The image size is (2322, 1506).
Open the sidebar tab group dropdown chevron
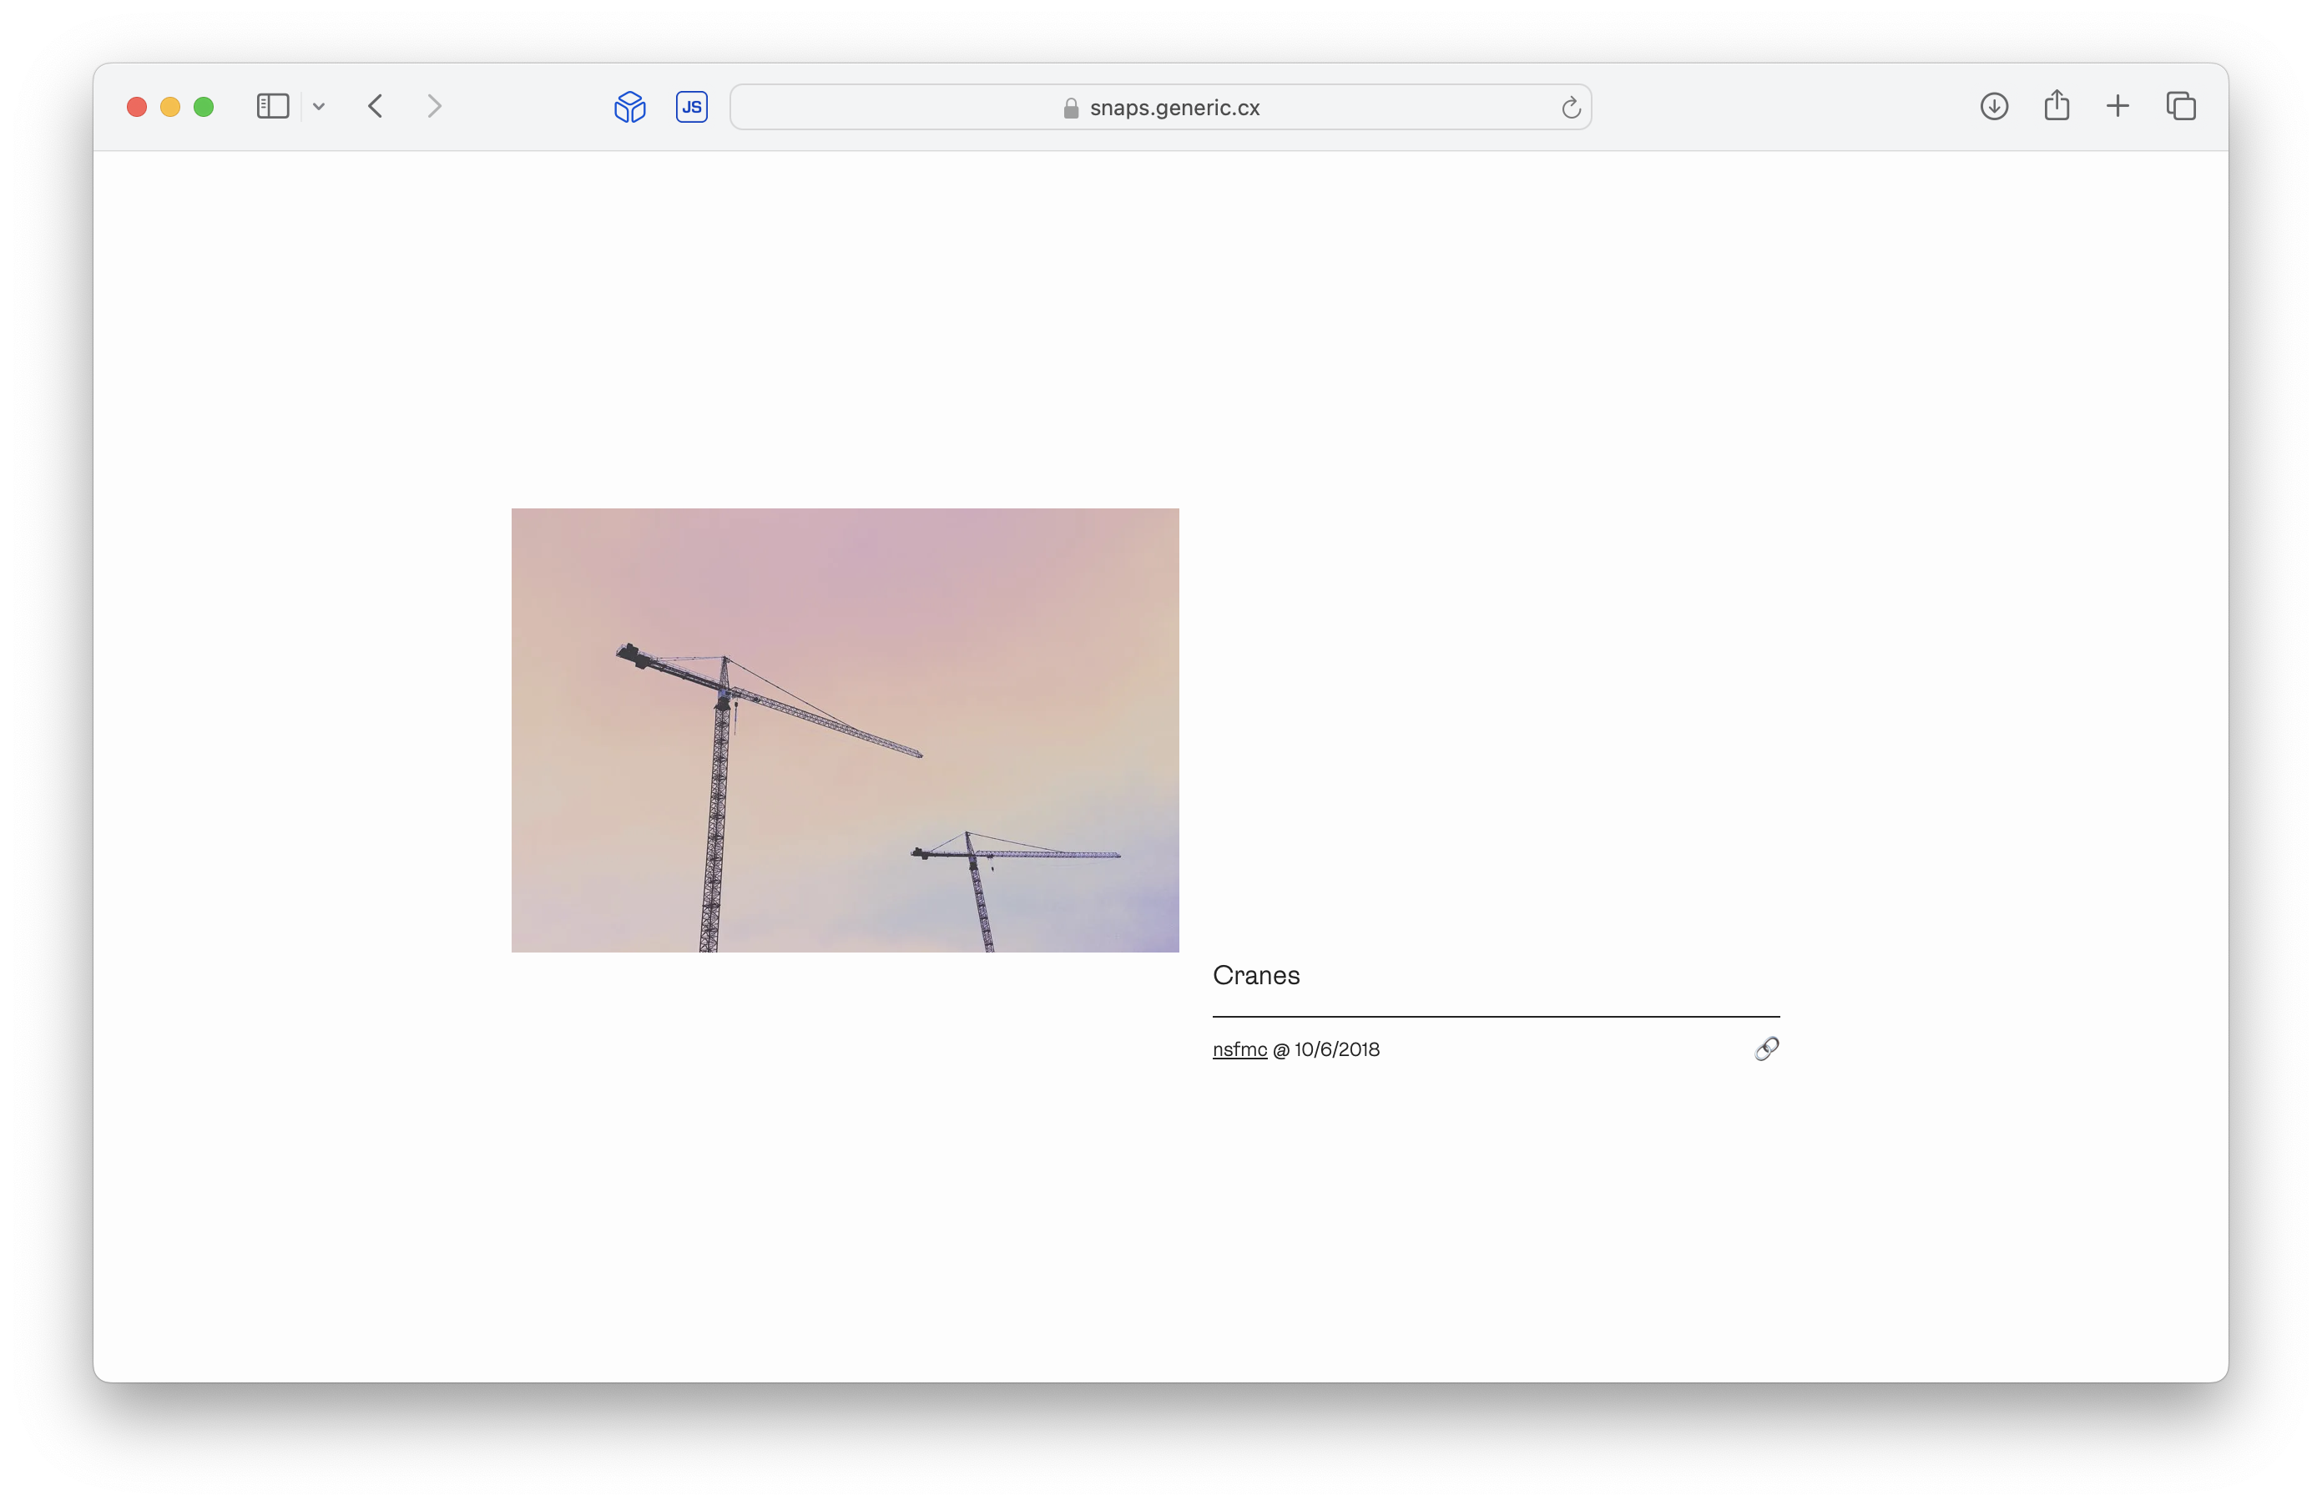click(x=318, y=106)
